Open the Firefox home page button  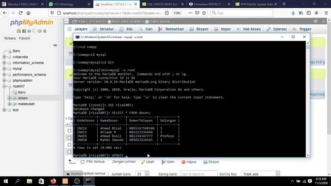[x=28, y=13]
